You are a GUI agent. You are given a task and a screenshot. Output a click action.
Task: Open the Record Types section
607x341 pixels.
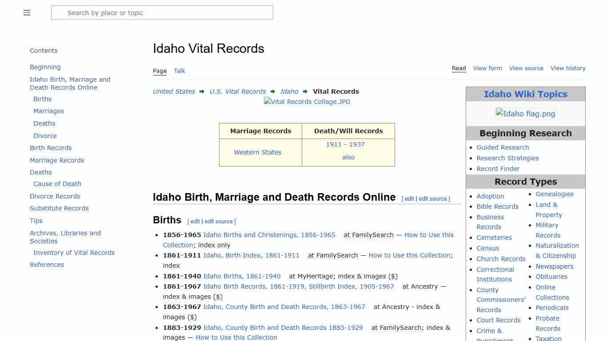526,182
